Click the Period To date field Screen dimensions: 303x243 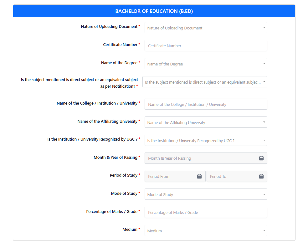pyautogui.click(x=237, y=176)
